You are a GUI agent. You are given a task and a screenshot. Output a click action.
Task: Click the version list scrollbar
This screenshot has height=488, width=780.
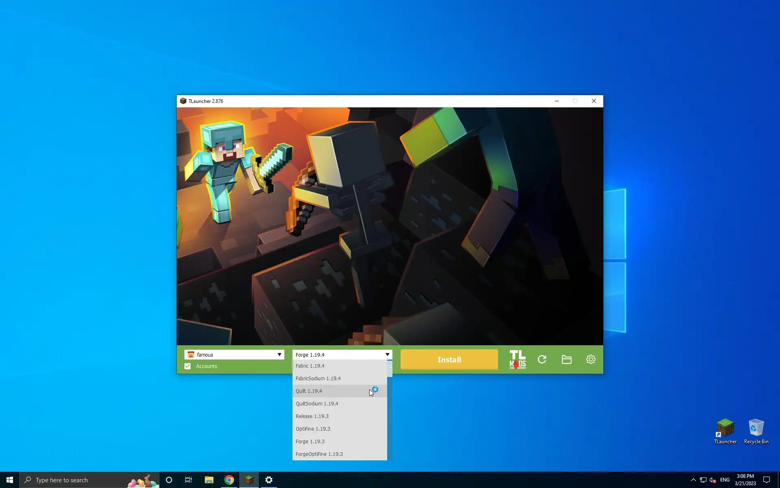pos(390,369)
